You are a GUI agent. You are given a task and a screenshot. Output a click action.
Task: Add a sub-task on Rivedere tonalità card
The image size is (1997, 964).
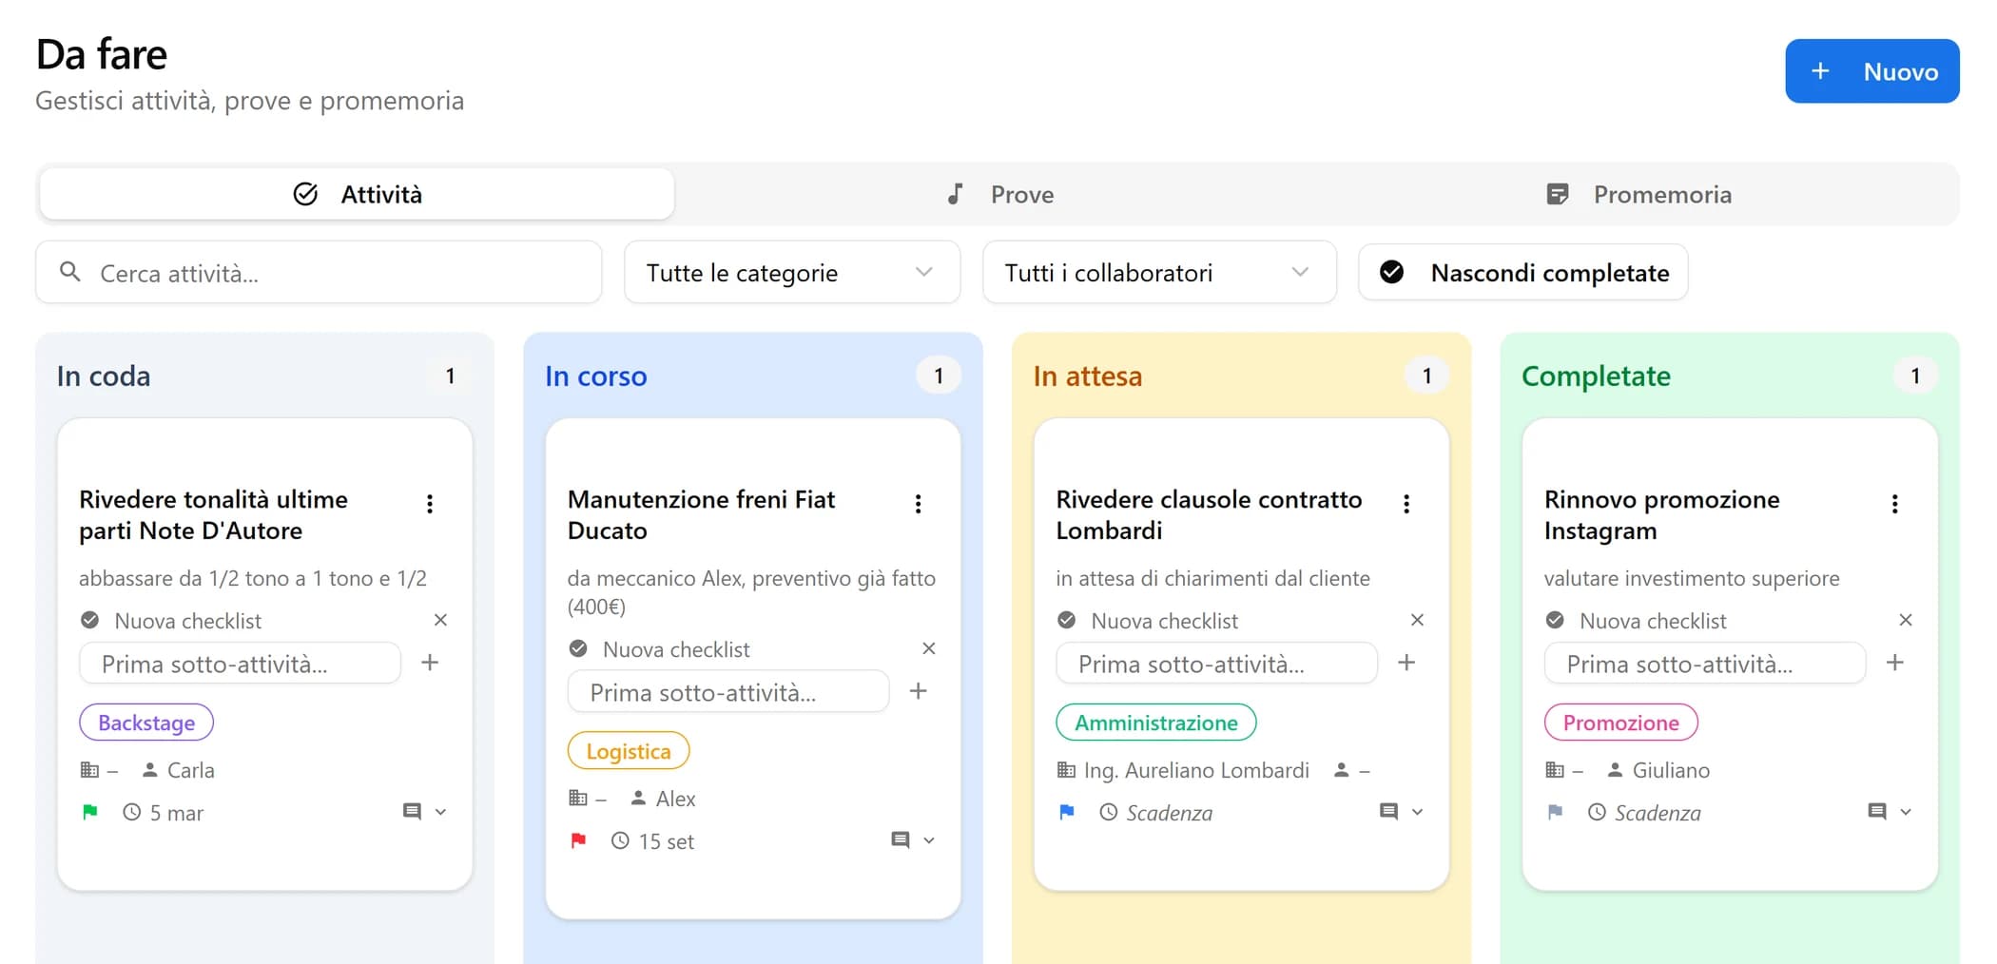[431, 663]
